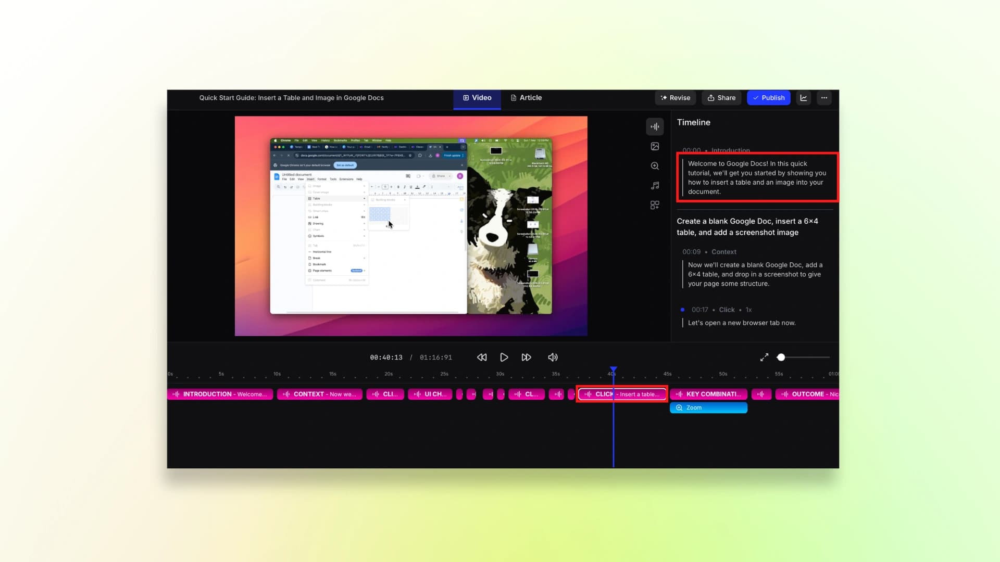Screen dimensions: 1000x562
Task: Adjust the timeline zoom slider handle
Action: (x=781, y=357)
